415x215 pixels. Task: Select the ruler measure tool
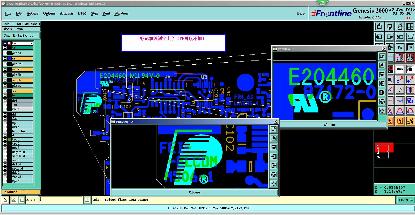tap(400, 69)
